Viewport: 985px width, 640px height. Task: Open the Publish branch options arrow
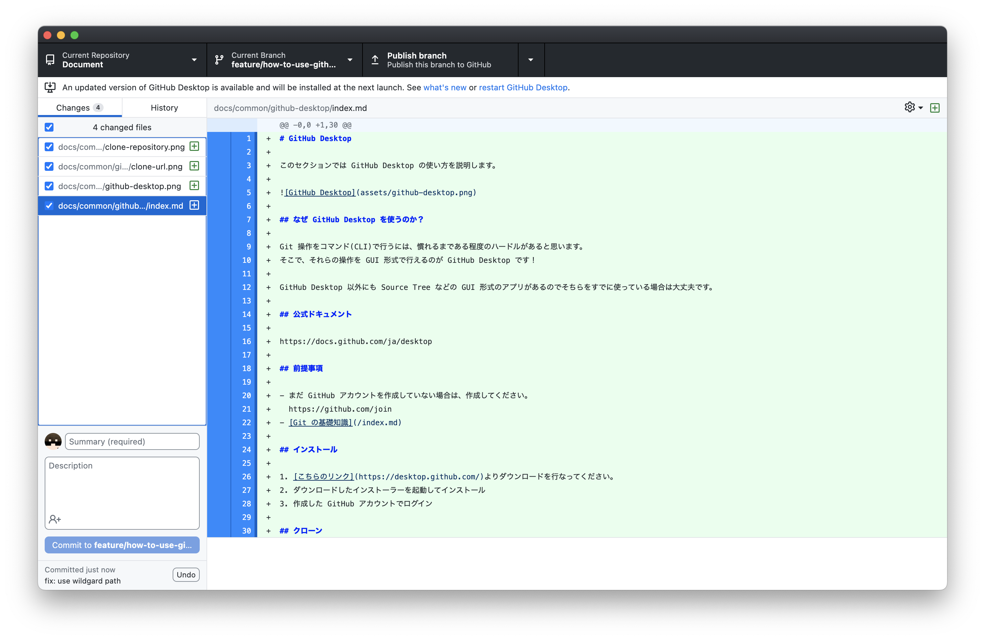pyautogui.click(x=531, y=60)
